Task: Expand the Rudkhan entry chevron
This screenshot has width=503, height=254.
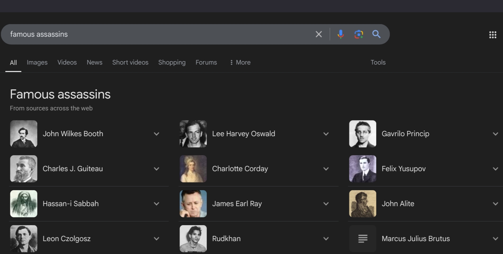Action: click(326, 239)
